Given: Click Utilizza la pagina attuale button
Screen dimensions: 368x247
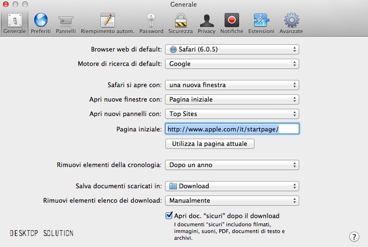Looking at the screenshot, I should (210, 143).
